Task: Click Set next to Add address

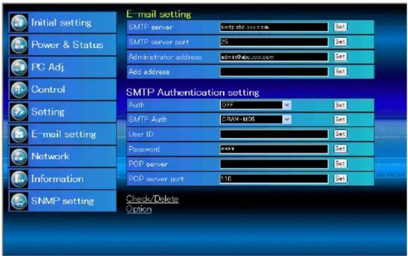Action: (341, 71)
